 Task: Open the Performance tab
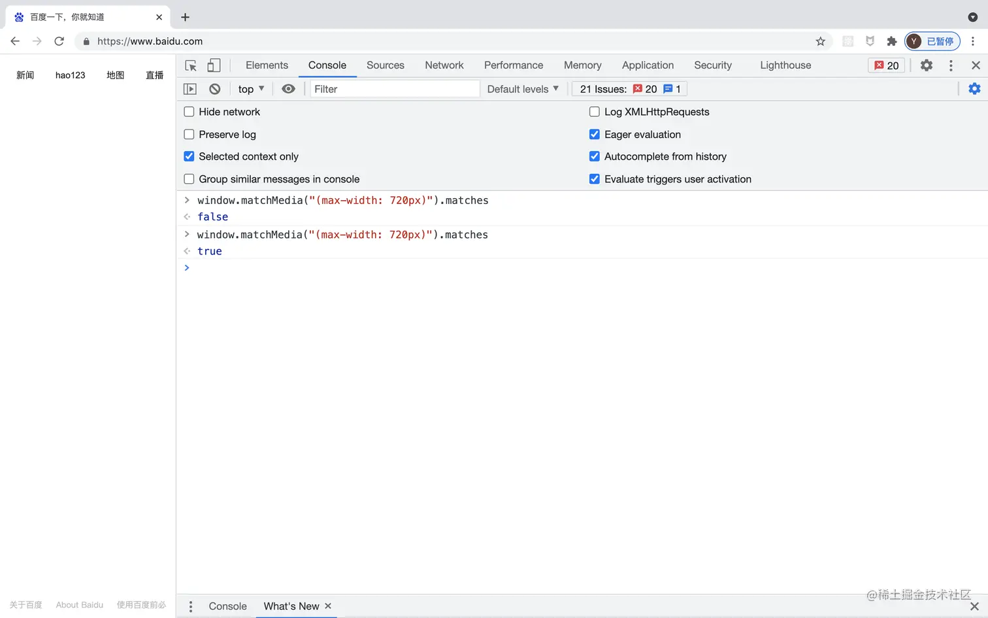point(514,65)
